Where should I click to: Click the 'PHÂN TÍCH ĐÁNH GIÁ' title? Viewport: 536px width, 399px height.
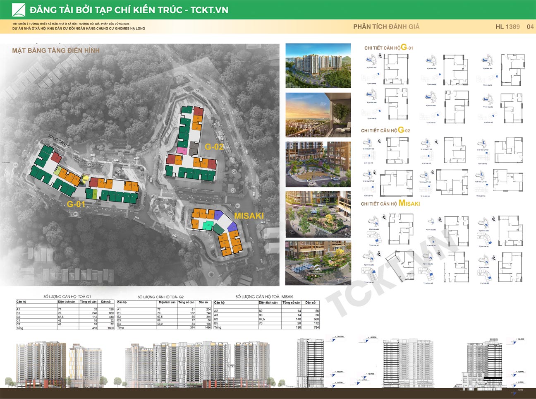click(x=386, y=26)
